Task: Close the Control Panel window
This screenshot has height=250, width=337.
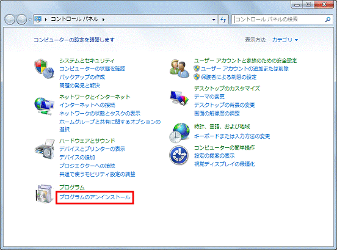Action: tap(324, 4)
